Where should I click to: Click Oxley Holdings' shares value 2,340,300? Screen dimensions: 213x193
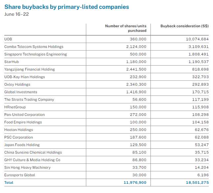point(136,84)
